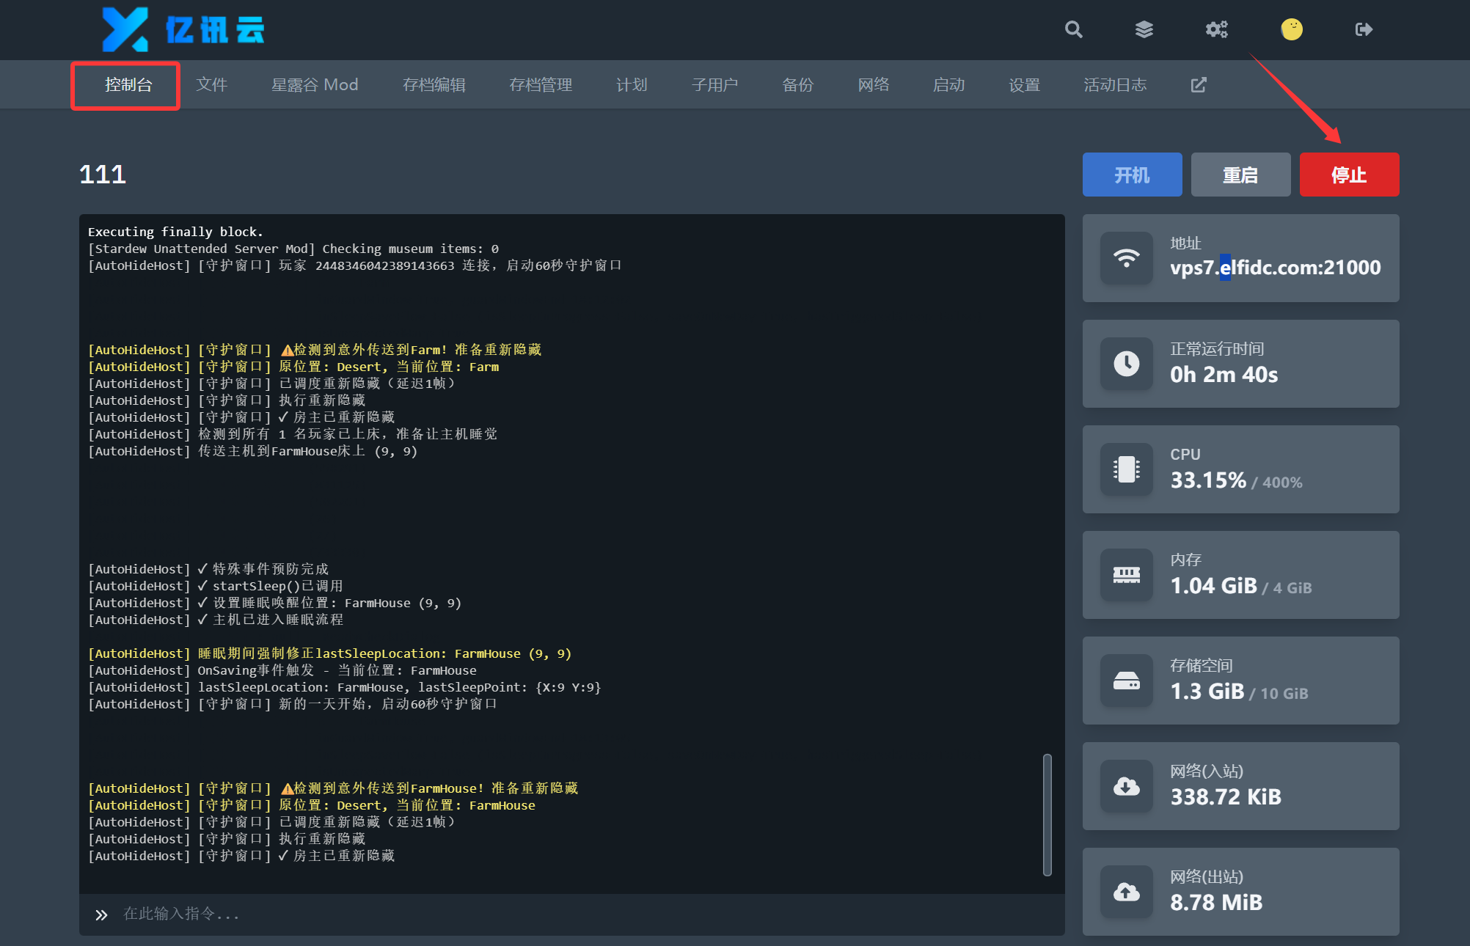Image resolution: width=1470 pixels, height=946 pixels.
Task: Open the 星露谷 Mod tab
Action: tap(315, 85)
